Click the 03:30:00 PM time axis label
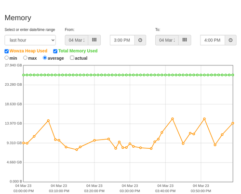241x194 pixels. [130, 191]
